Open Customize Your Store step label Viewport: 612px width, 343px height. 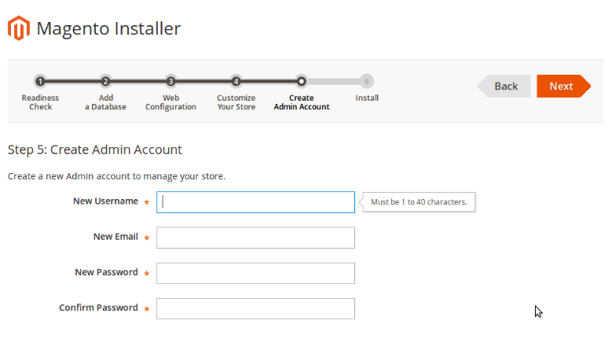pos(236,102)
